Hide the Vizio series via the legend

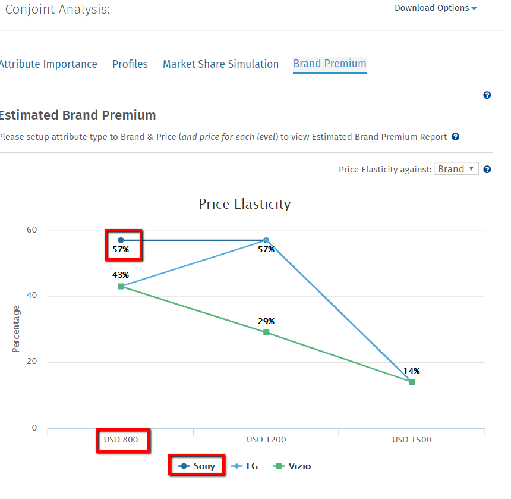[292, 466]
